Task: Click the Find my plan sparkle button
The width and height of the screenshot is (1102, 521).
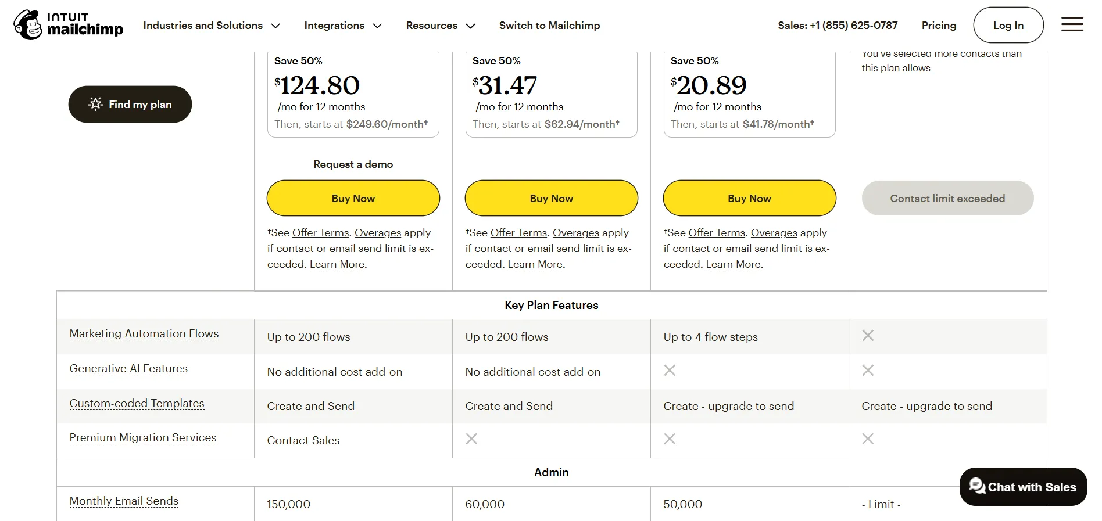Action: pyautogui.click(x=130, y=105)
